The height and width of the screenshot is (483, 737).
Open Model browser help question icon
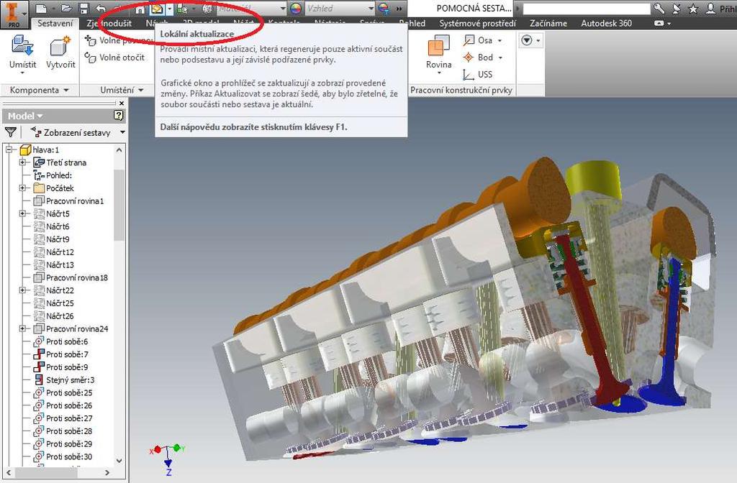point(119,116)
